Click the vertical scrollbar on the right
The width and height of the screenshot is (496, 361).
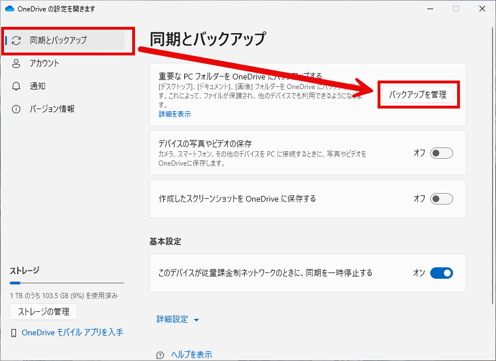pyautogui.click(x=493, y=165)
